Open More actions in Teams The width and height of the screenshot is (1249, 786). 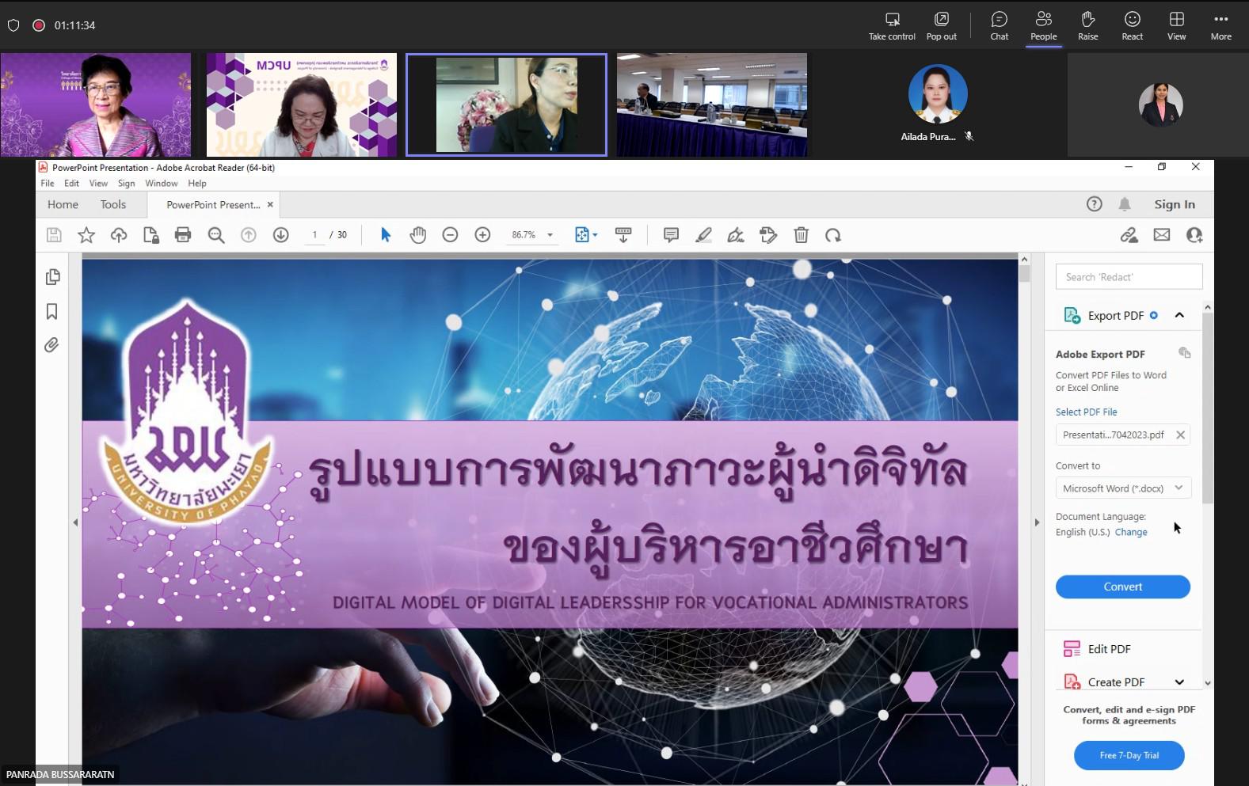(x=1221, y=26)
